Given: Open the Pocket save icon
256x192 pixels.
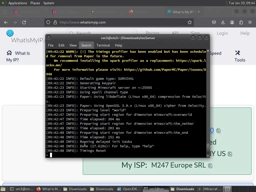Looking at the screenshot, I should click(214, 22).
